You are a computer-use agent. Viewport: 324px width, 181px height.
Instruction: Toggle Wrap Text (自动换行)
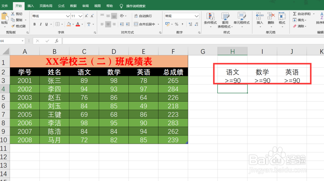pyautogui.click(x=143, y=16)
